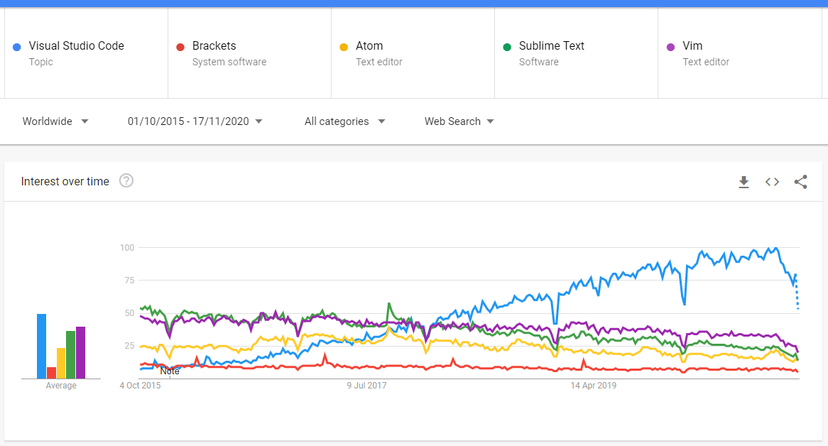Select the blue Visual Studio Code color dot
Screen dimensions: 828x446
pos(16,46)
